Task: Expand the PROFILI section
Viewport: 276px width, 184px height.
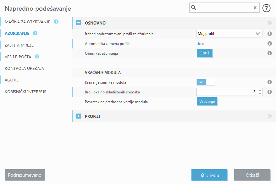Action: (x=79, y=116)
